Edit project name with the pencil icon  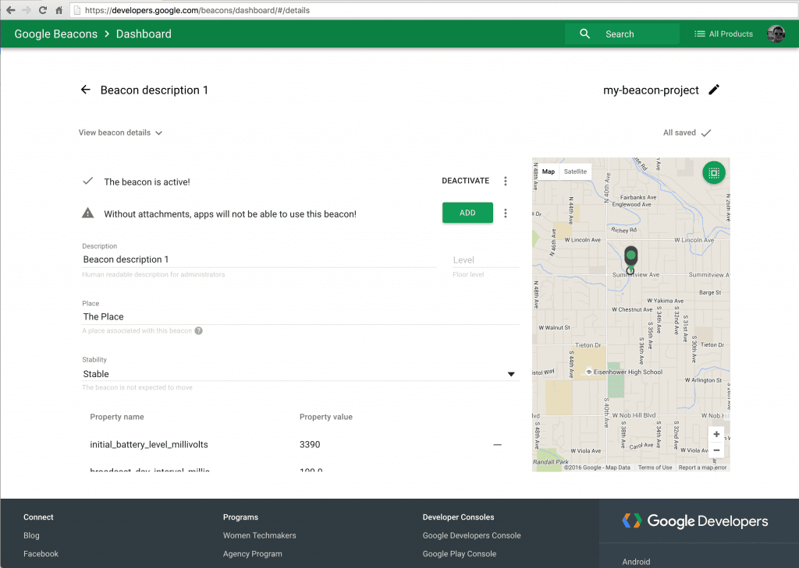pyautogui.click(x=714, y=90)
